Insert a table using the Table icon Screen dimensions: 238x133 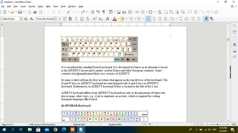(111, 12)
